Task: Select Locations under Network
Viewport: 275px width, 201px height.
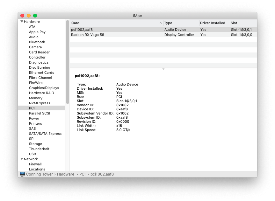Action: point(37,169)
